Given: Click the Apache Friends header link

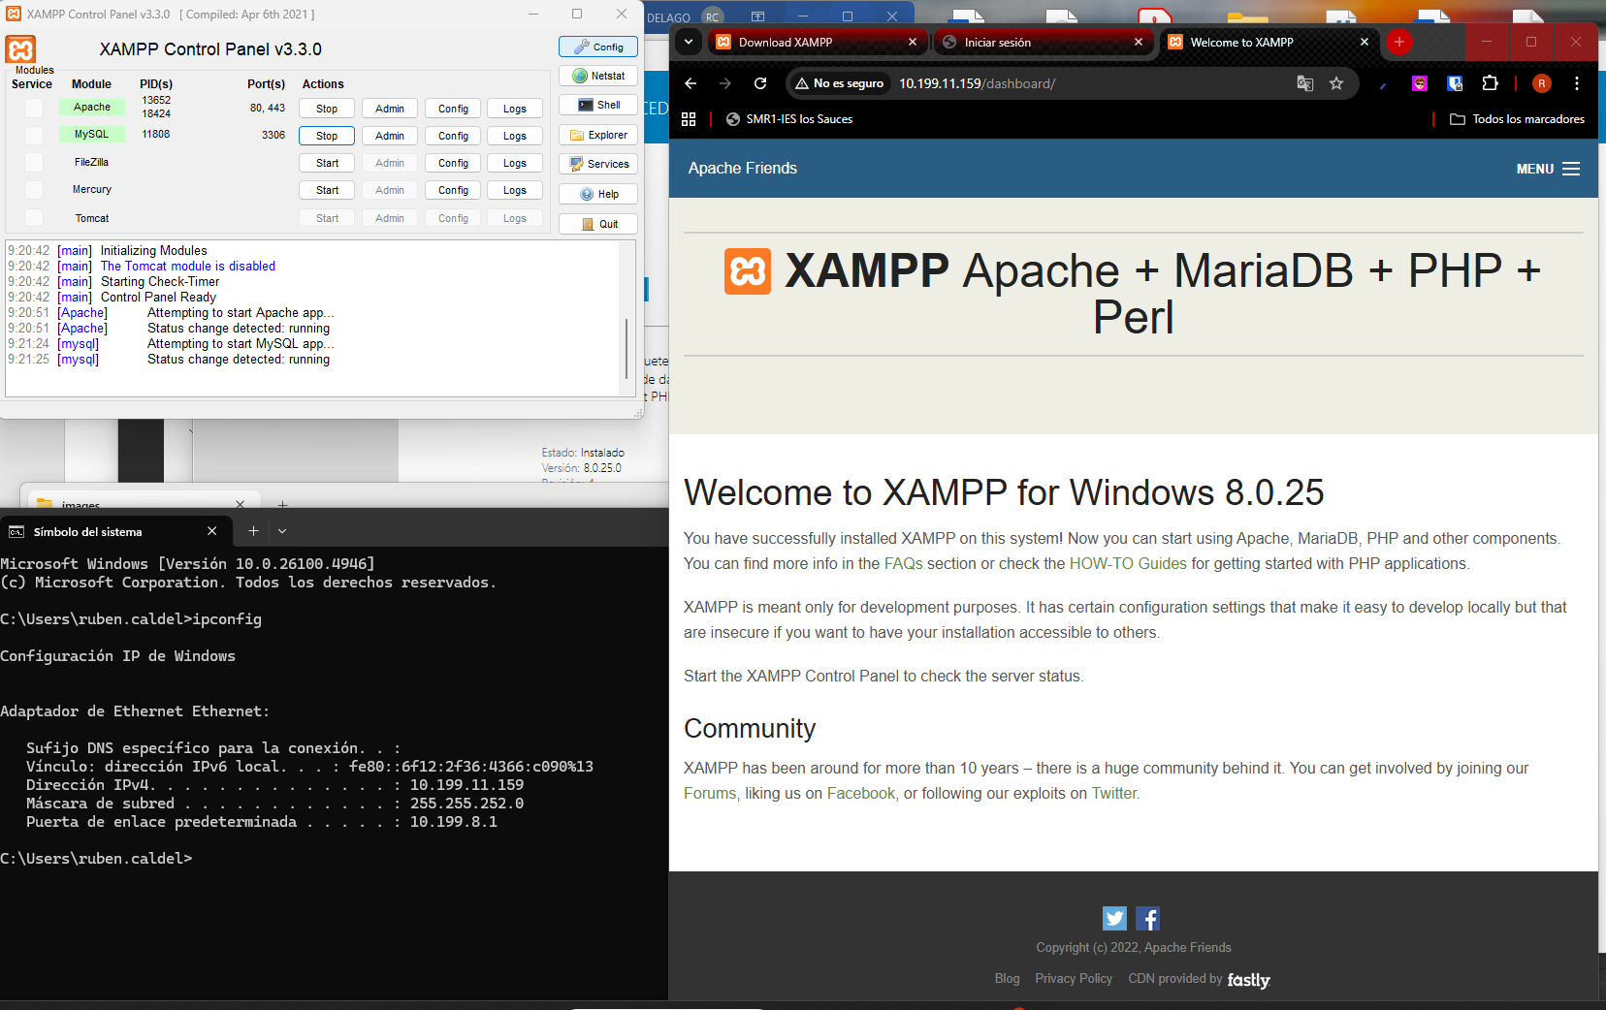Looking at the screenshot, I should [x=743, y=168].
